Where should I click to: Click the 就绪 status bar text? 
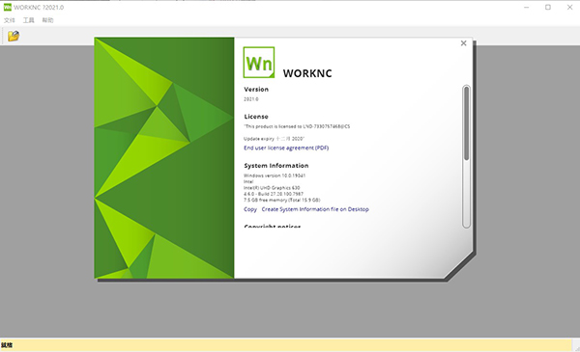[x=7, y=345]
